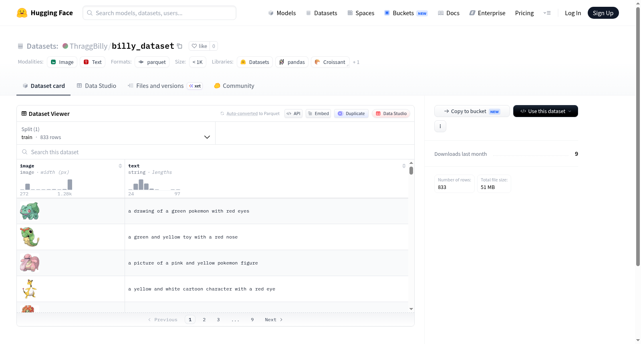Click the like count number
Image resolution: width=641 pixels, height=344 pixels.
(x=214, y=46)
